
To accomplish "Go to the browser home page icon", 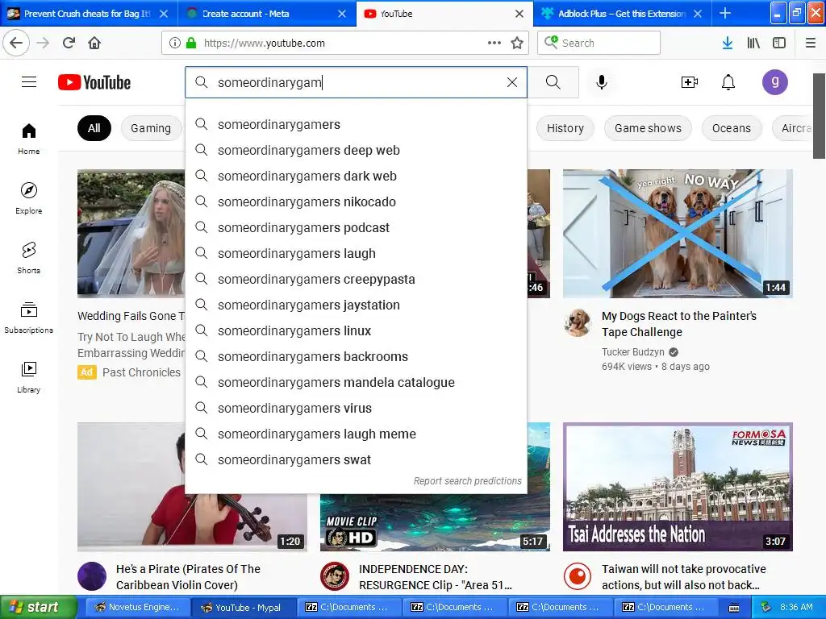I will pos(94,43).
